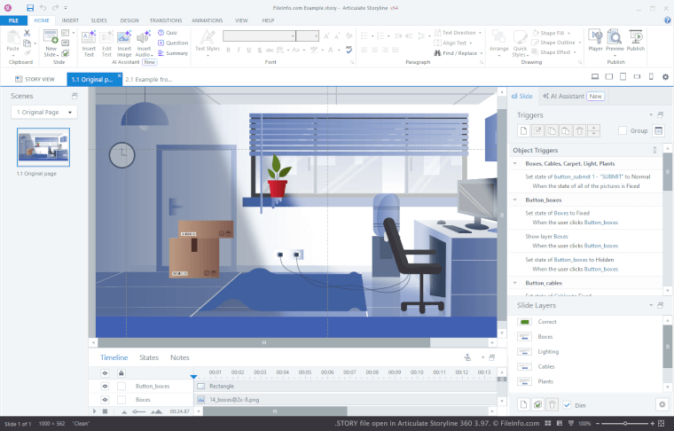
Task: Open slide layer properties gear
Action: coord(661,404)
